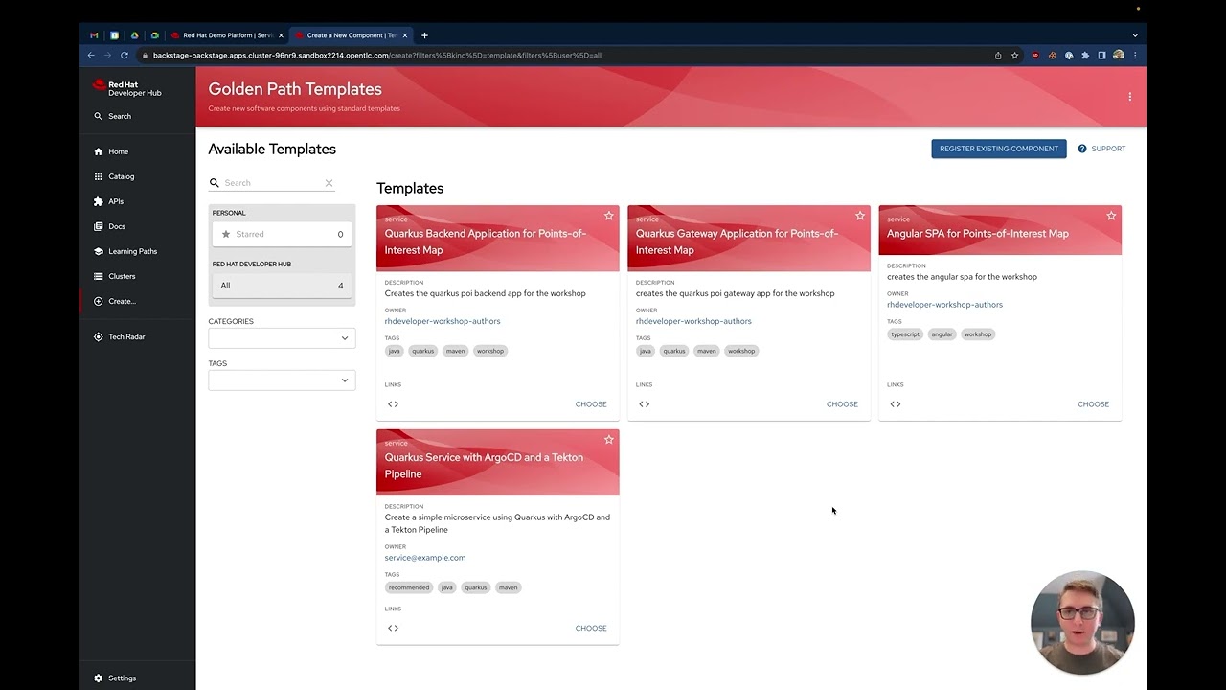Expand the tab search chevron
1226x690 pixels.
click(x=1135, y=35)
